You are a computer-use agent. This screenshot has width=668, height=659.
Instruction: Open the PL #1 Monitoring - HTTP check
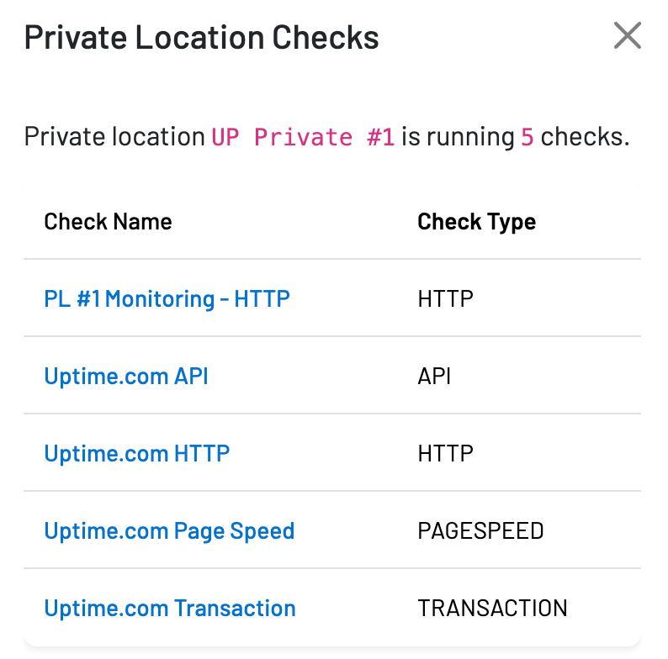pos(167,298)
